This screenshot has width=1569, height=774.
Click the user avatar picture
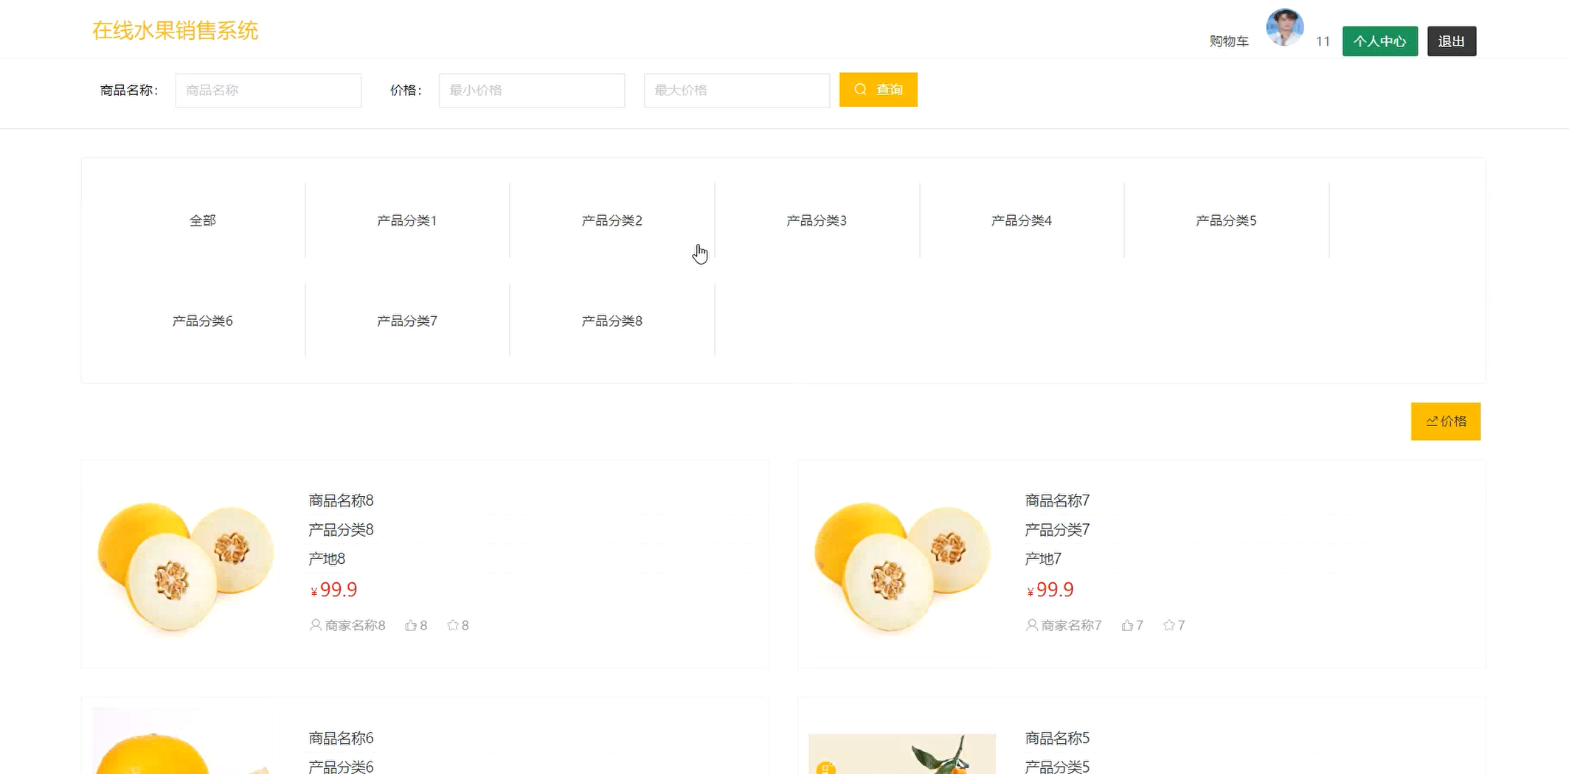[1284, 27]
